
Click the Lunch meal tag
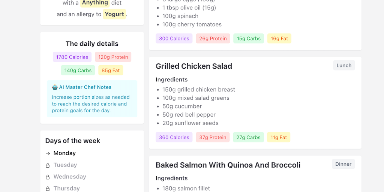344,66
